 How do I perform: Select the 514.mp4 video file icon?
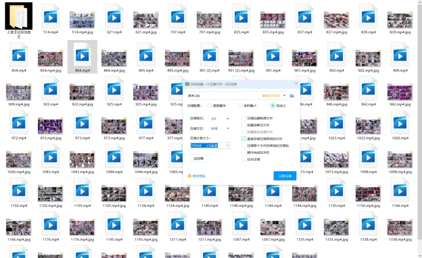tap(51, 17)
